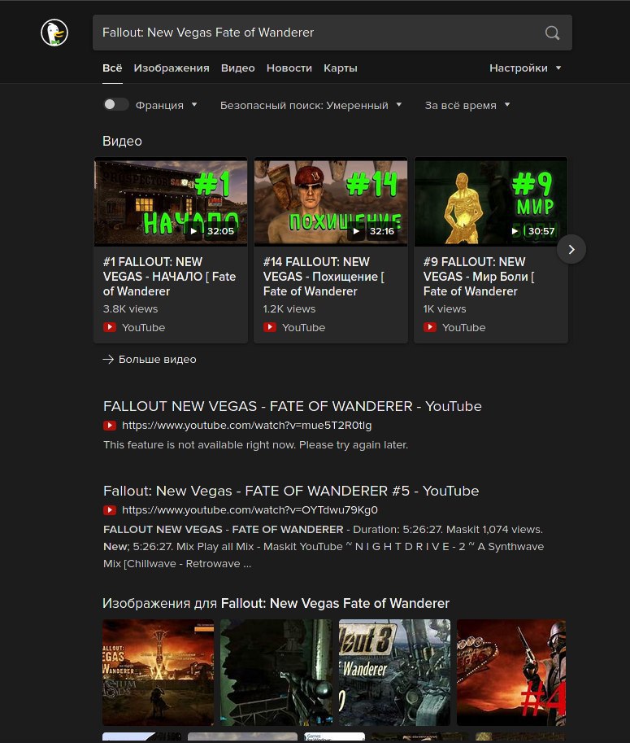The height and width of the screenshot is (743, 630).
Task: Click YouTube favicon beside OYTdwu79Kg0 URL
Action: pyautogui.click(x=110, y=510)
